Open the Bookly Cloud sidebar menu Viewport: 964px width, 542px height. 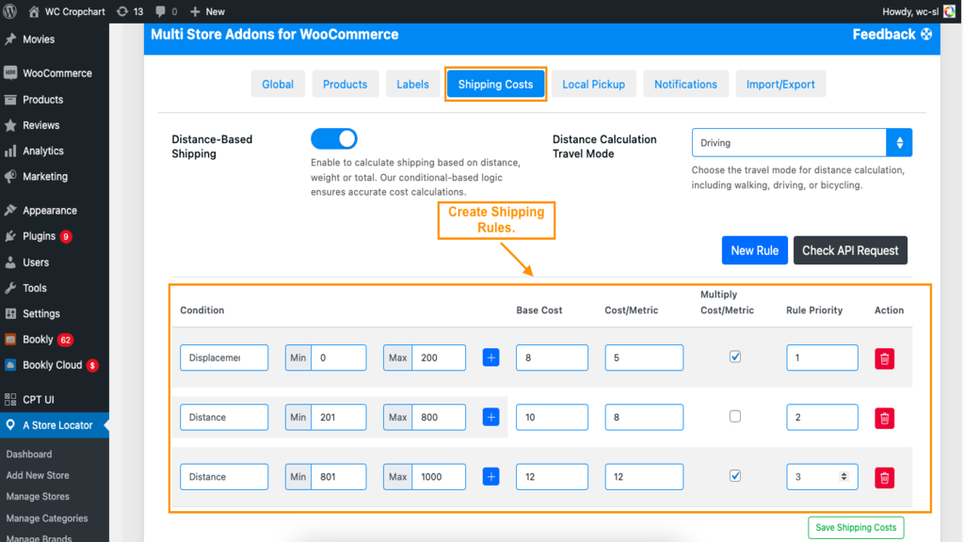(x=55, y=366)
